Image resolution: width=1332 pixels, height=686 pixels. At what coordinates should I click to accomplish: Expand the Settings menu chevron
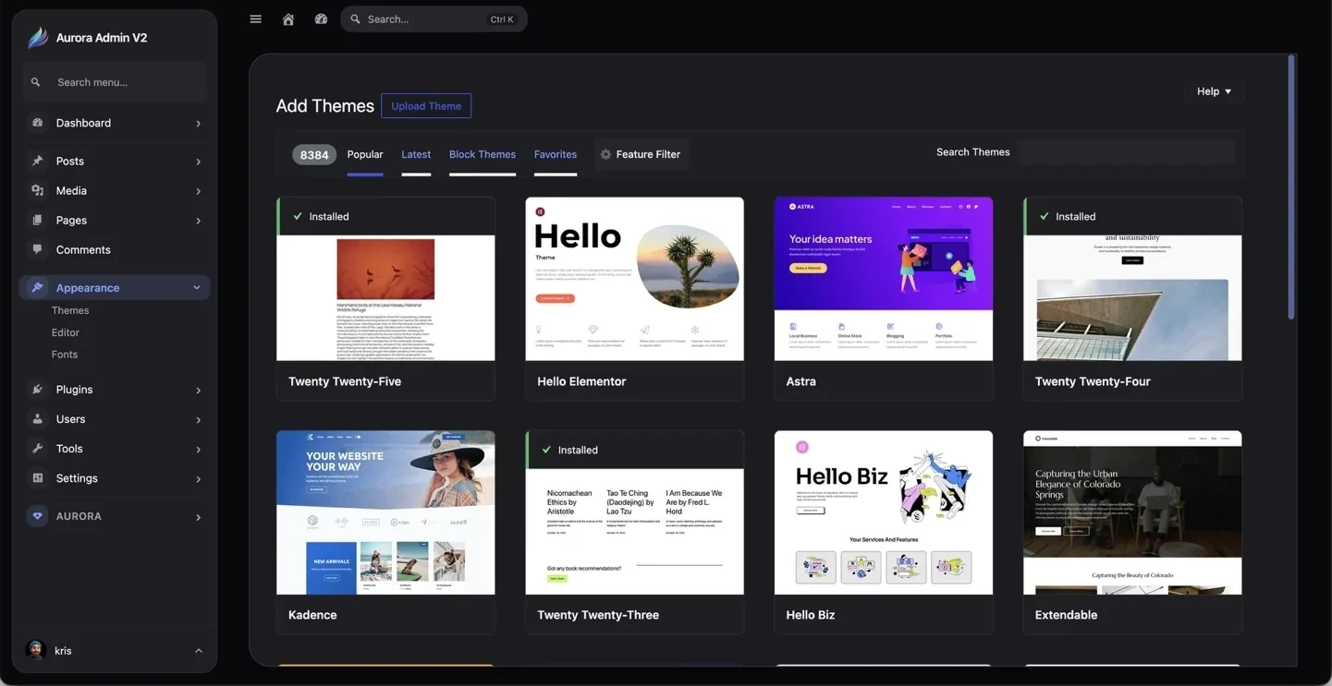coord(198,479)
